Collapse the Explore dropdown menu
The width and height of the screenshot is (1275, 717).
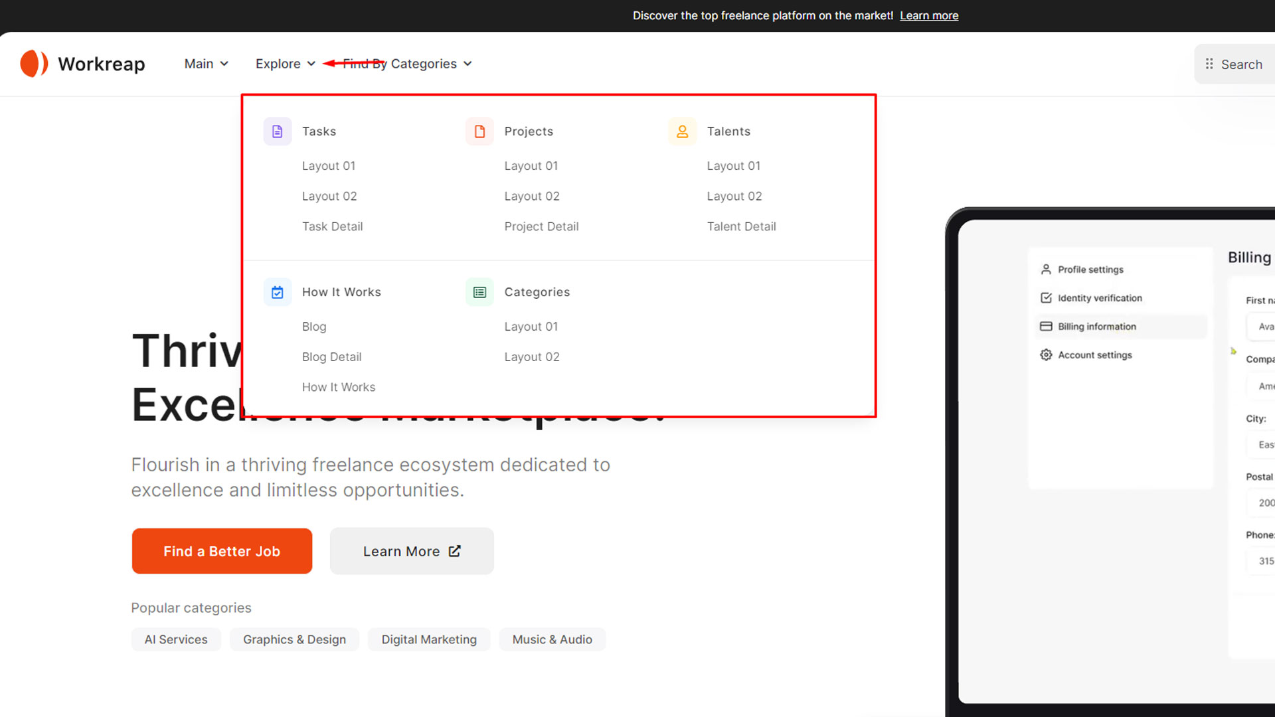tap(285, 64)
